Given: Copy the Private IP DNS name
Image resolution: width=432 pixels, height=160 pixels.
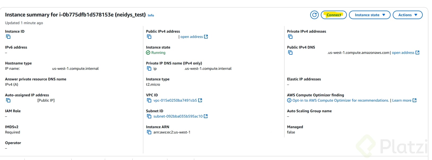Looking at the screenshot, I should pos(149,68).
